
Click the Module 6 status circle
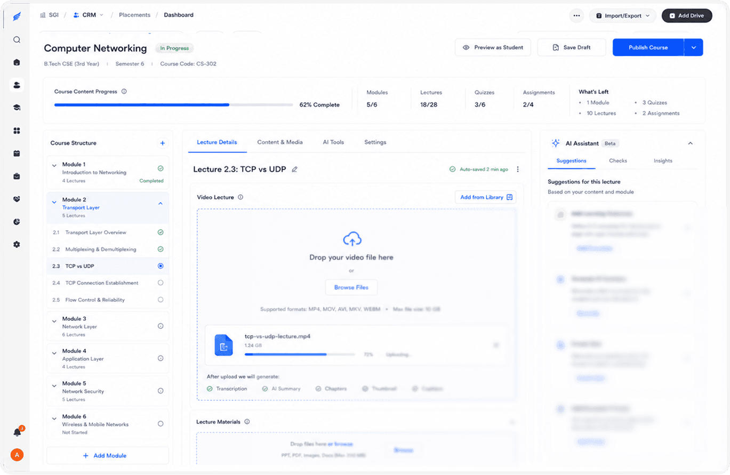pyautogui.click(x=161, y=424)
